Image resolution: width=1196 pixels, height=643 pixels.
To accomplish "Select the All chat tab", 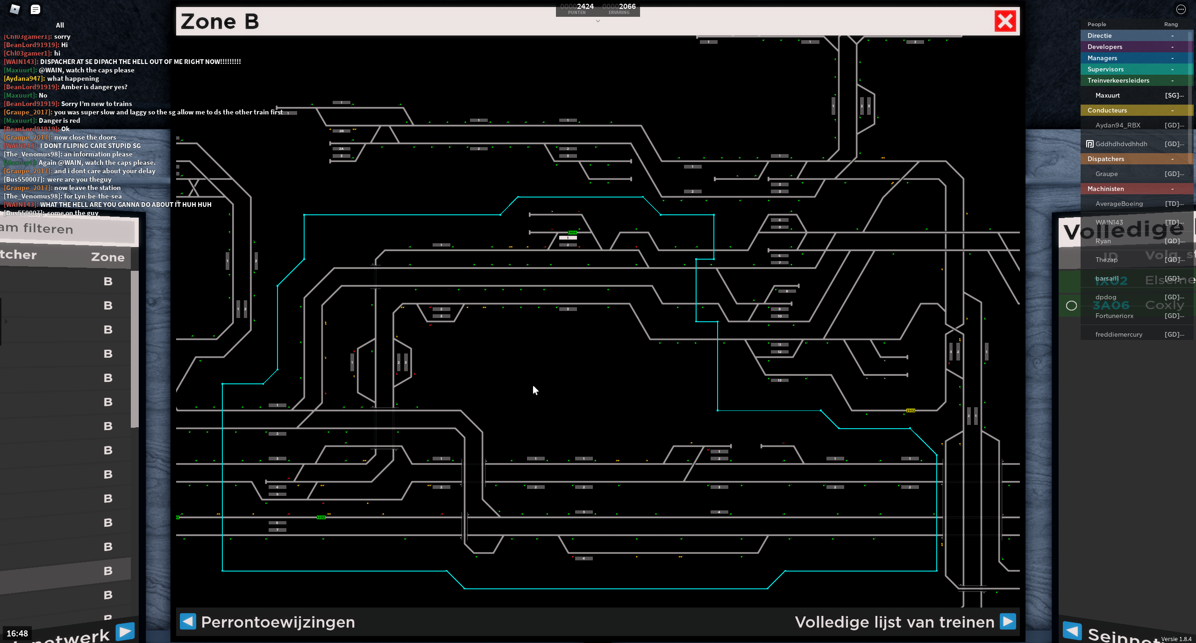I will click(x=60, y=25).
